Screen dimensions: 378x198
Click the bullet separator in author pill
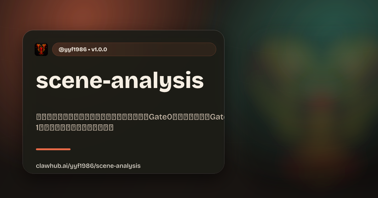(x=89, y=49)
